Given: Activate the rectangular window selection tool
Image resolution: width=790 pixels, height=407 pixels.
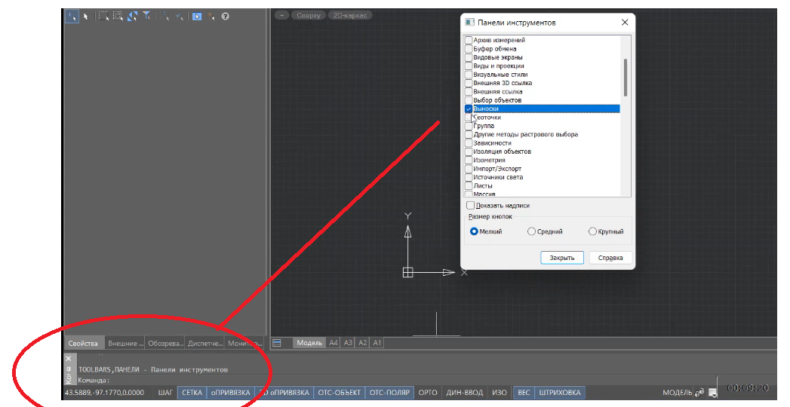Looking at the screenshot, I should 103,16.
